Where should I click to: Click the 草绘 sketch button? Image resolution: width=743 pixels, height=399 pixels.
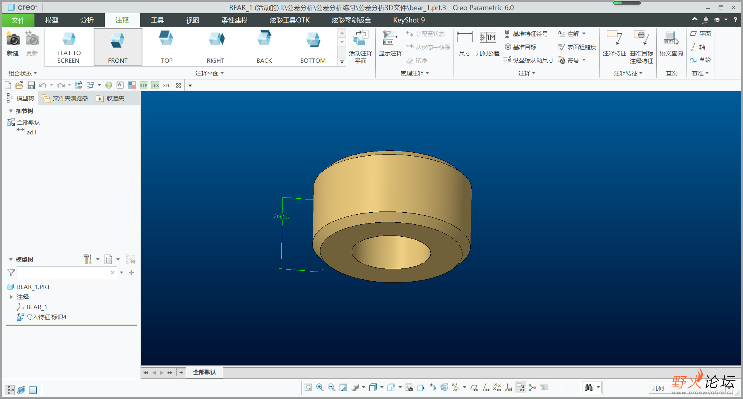point(700,60)
